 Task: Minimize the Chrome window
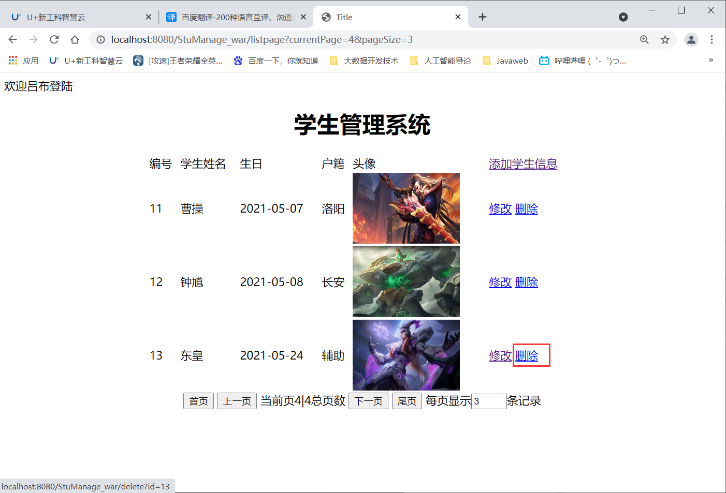click(x=652, y=10)
